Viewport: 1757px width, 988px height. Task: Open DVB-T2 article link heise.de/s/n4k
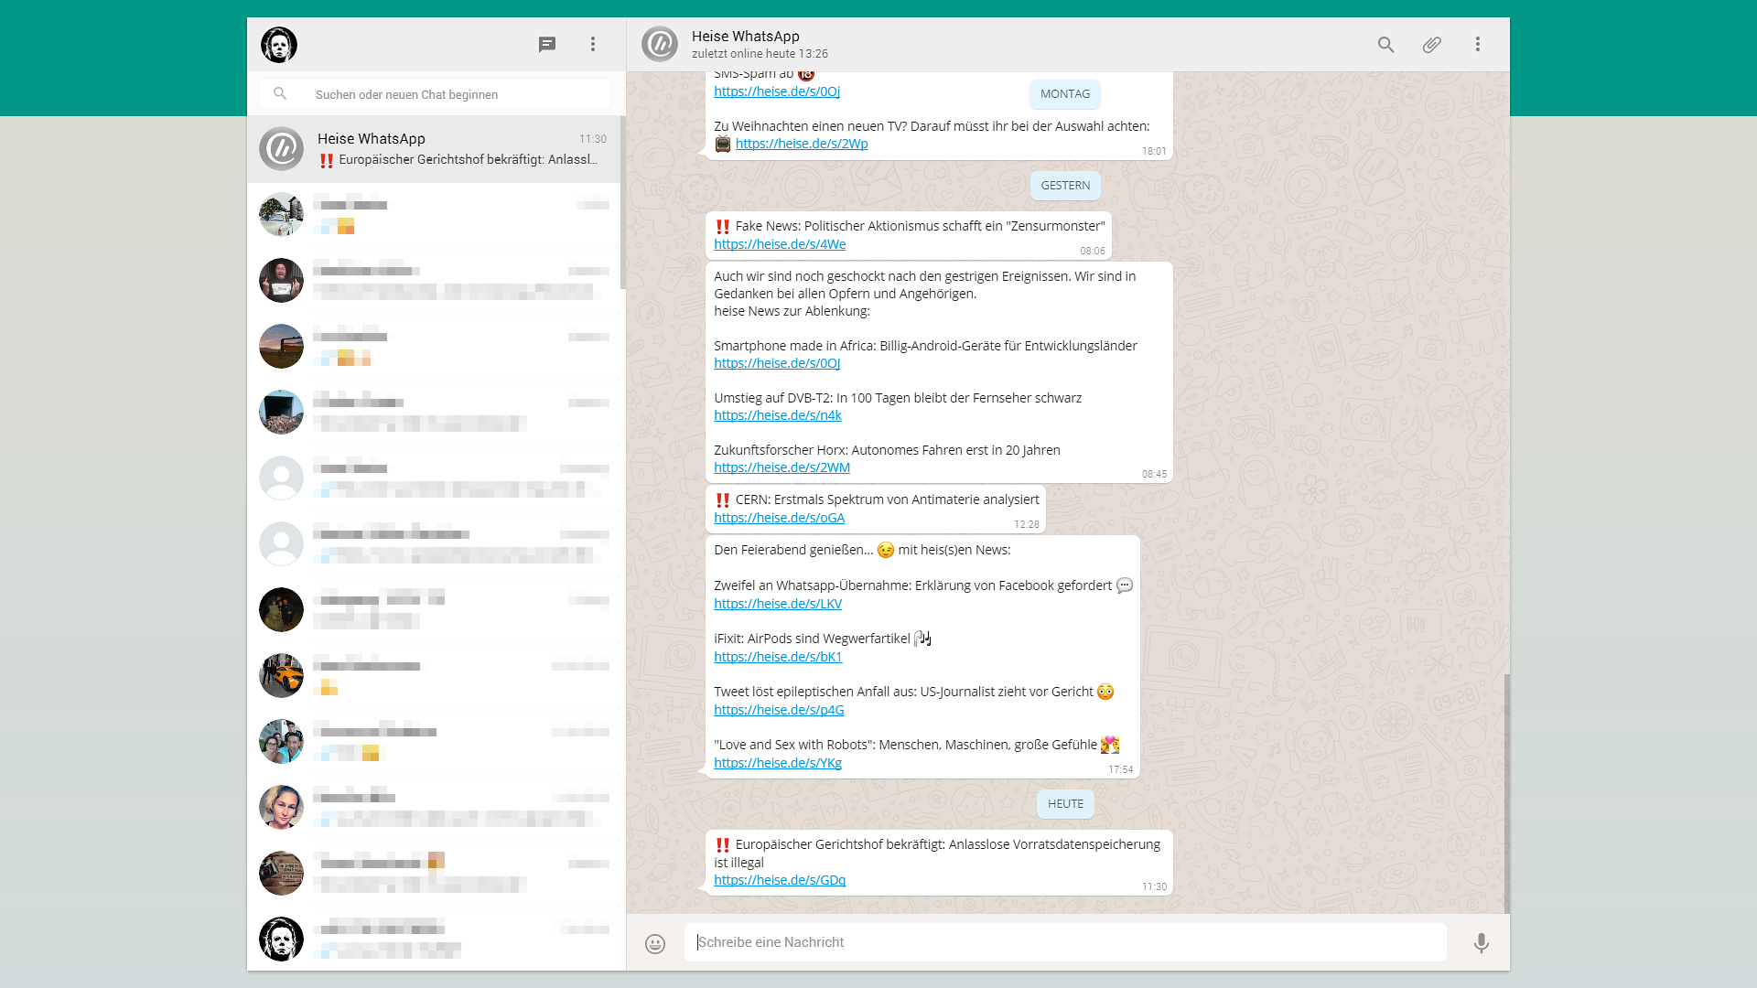pyautogui.click(x=778, y=415)
